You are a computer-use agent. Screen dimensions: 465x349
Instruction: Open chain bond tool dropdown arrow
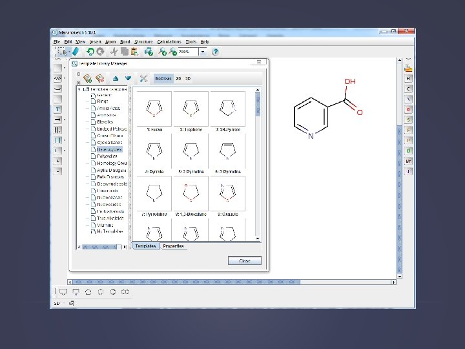coord(65,79)
